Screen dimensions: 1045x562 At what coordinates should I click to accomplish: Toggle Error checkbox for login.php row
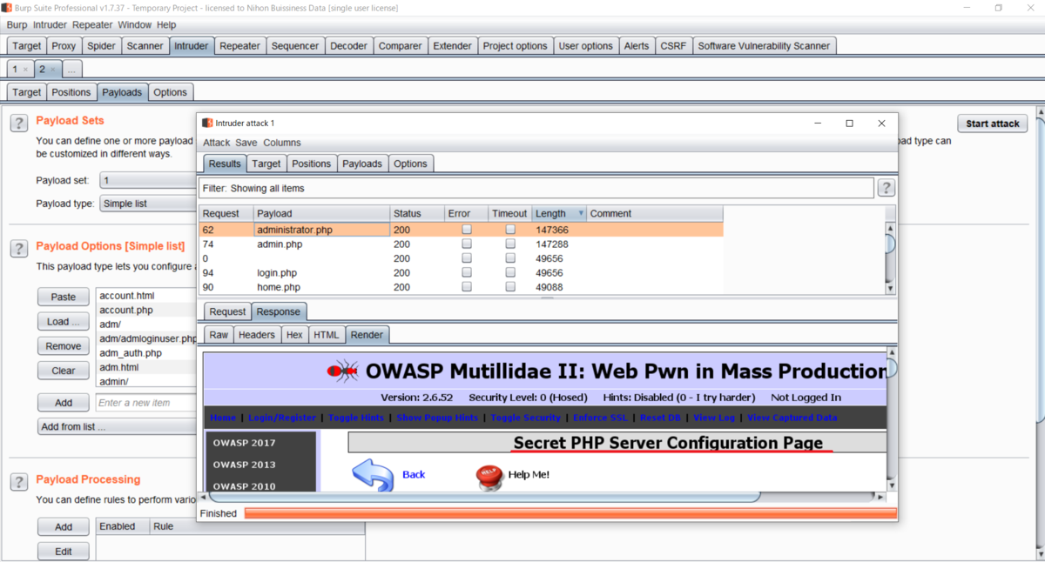tap(467, 273)
